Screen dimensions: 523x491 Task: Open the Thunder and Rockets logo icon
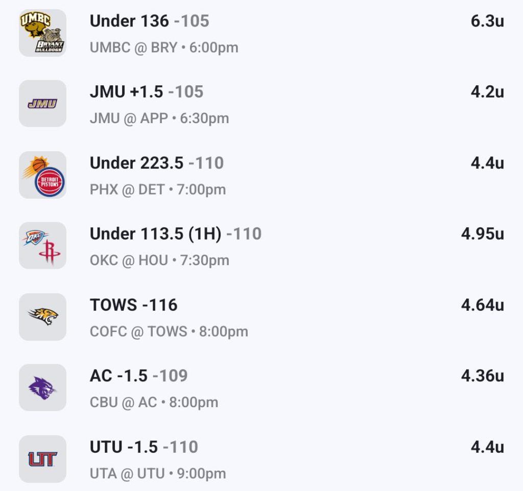42,246
